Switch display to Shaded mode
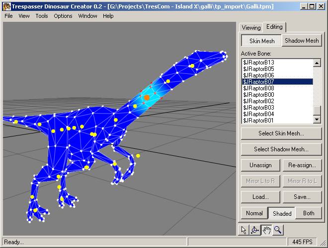Image resolution: width=328 pixels, height=248 pixels. [x=282, y=213]
